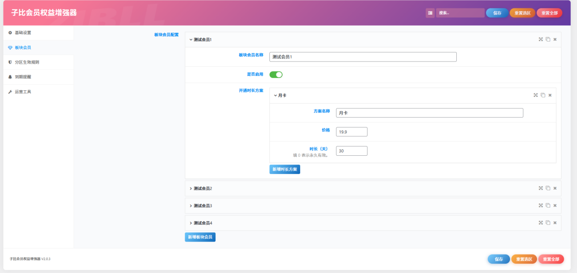Viewport: 577px width, 273px height.
Task: Click the 新增时长方案 button
Action: pos(285,169)
